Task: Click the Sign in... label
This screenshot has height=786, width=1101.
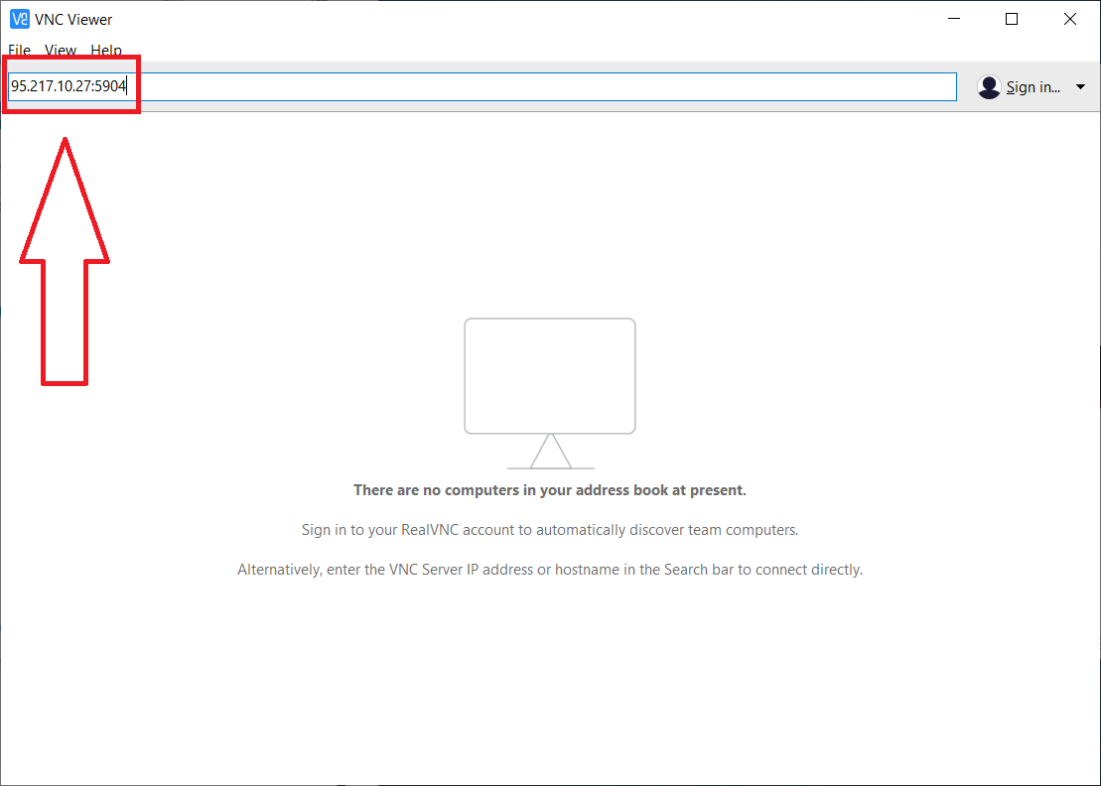Action: pos(1033,87)
